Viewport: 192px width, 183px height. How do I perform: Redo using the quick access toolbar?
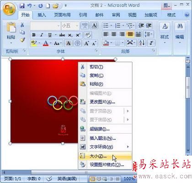tap(41, 6)
